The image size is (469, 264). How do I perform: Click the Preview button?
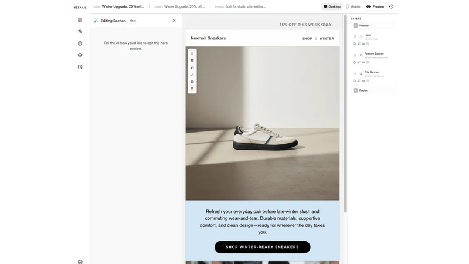[x=375, y=6]
